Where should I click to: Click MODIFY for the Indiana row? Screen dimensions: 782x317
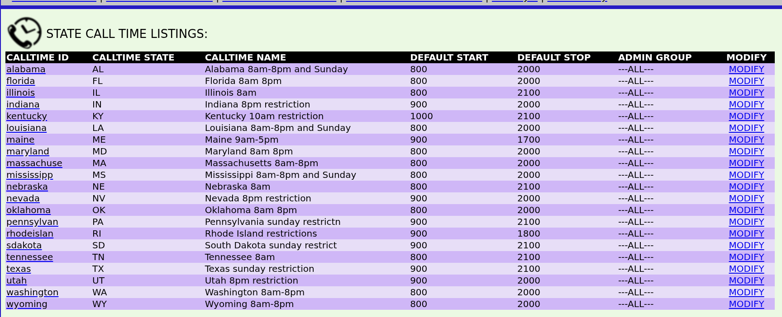tap(746, 104)
